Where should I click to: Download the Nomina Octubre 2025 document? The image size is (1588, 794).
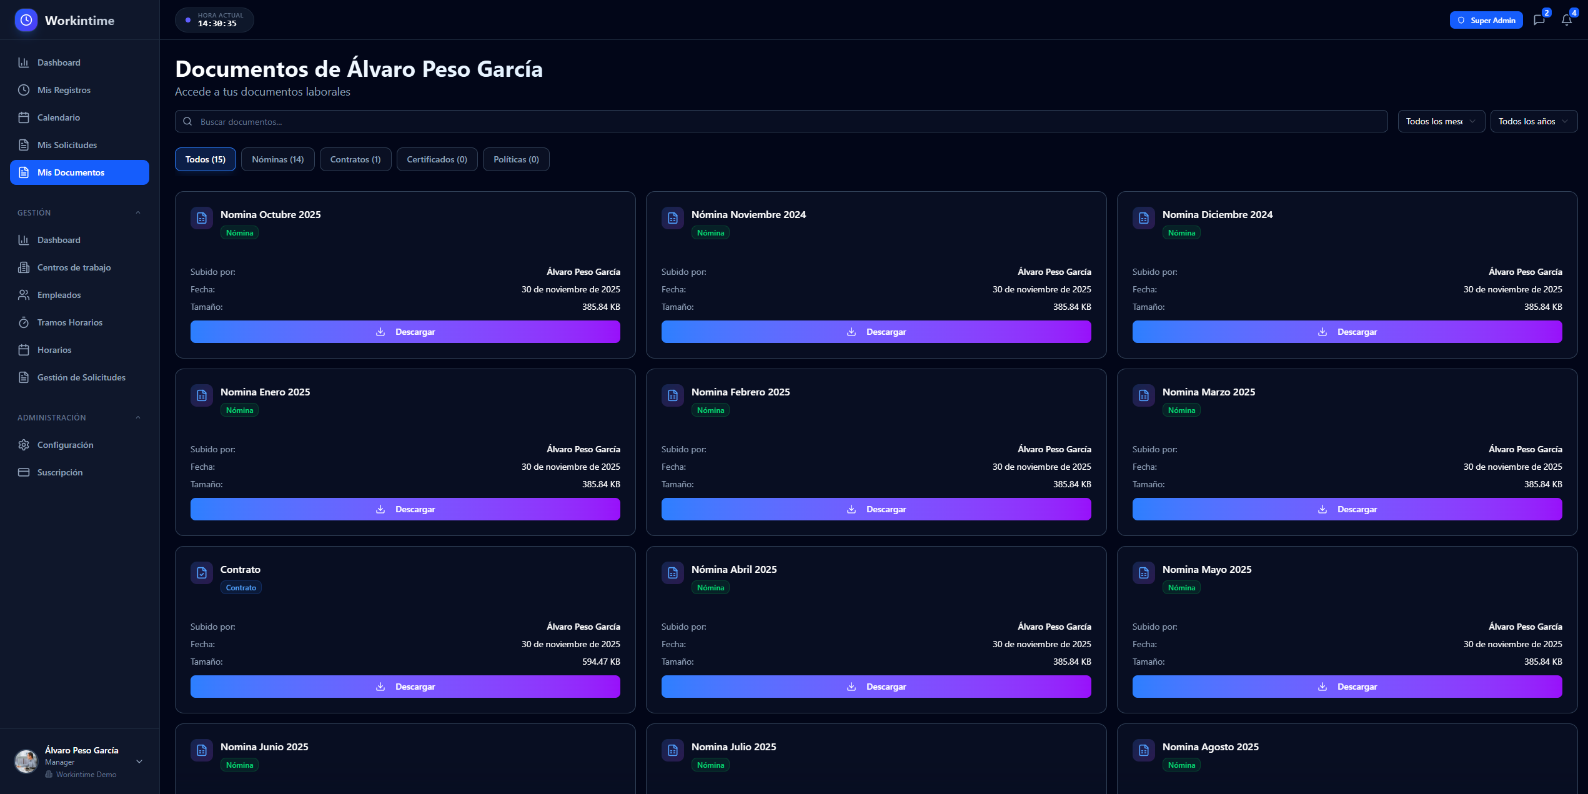405,332
